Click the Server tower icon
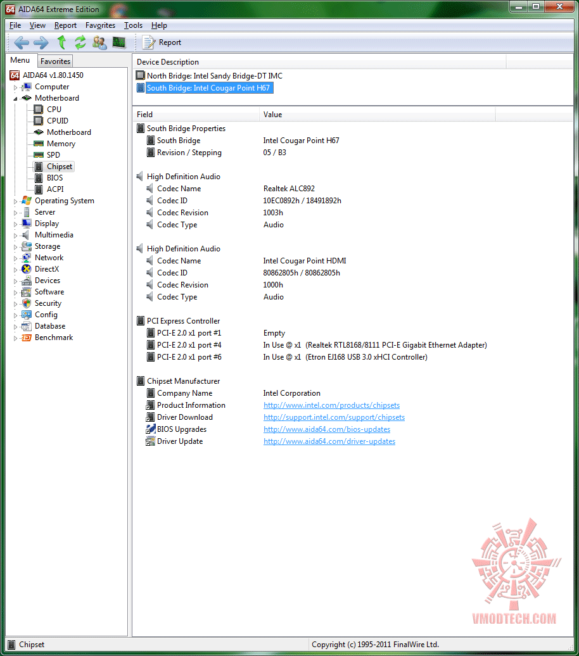The width and height of the screenshot is (579, 656). (x=27, y=212)
